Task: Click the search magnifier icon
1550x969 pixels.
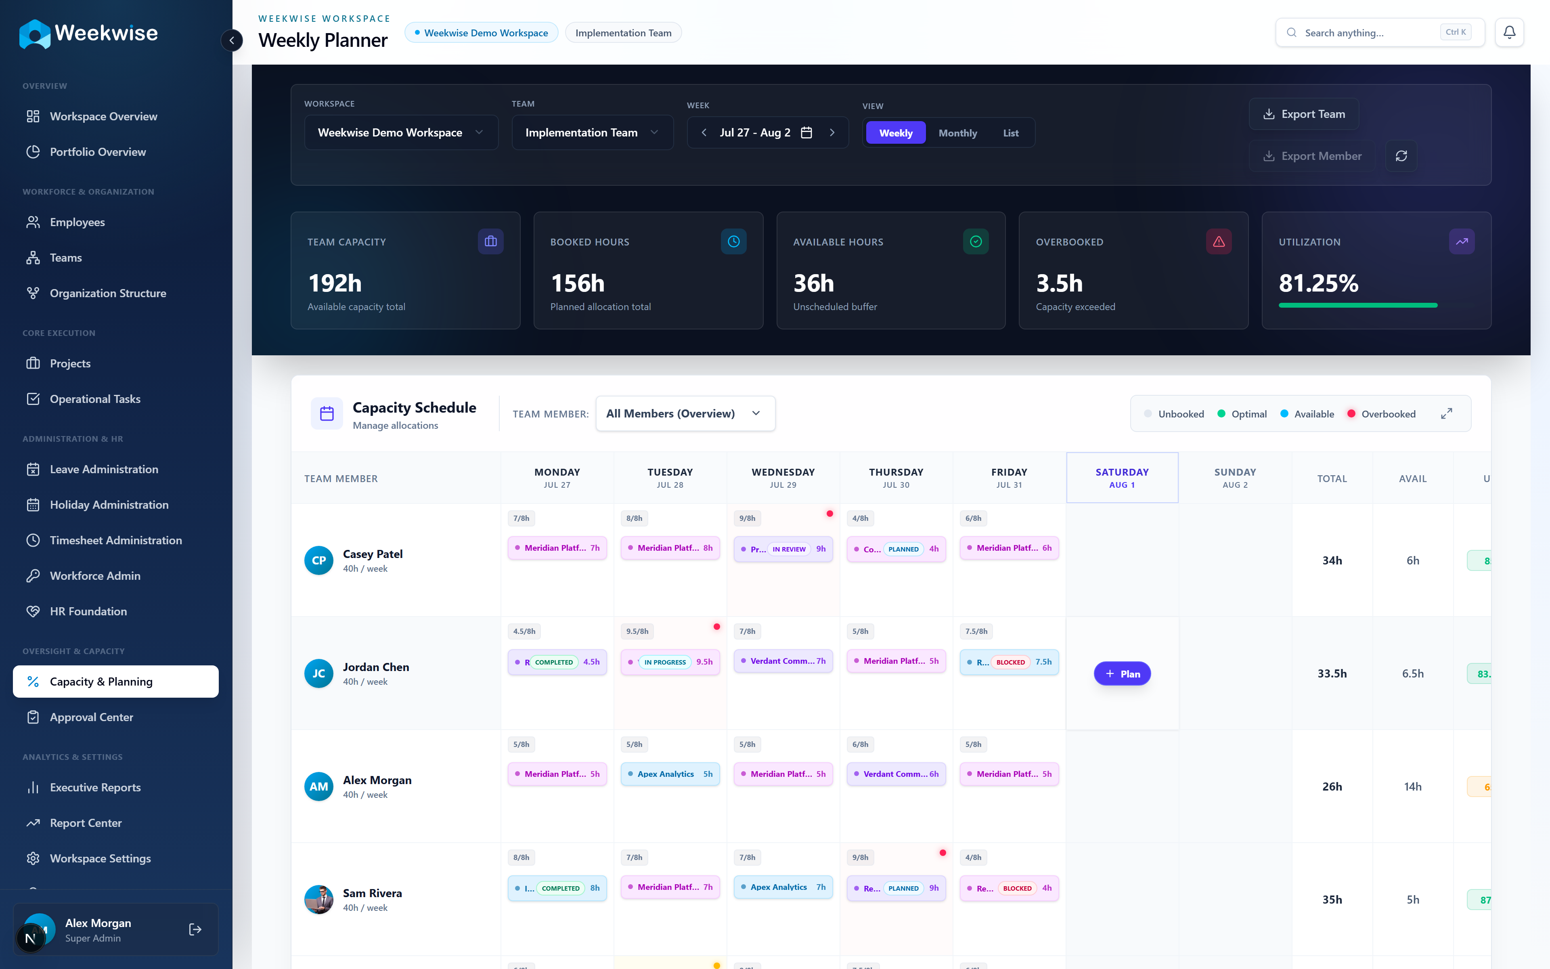Action: [x=1291, y=33]
